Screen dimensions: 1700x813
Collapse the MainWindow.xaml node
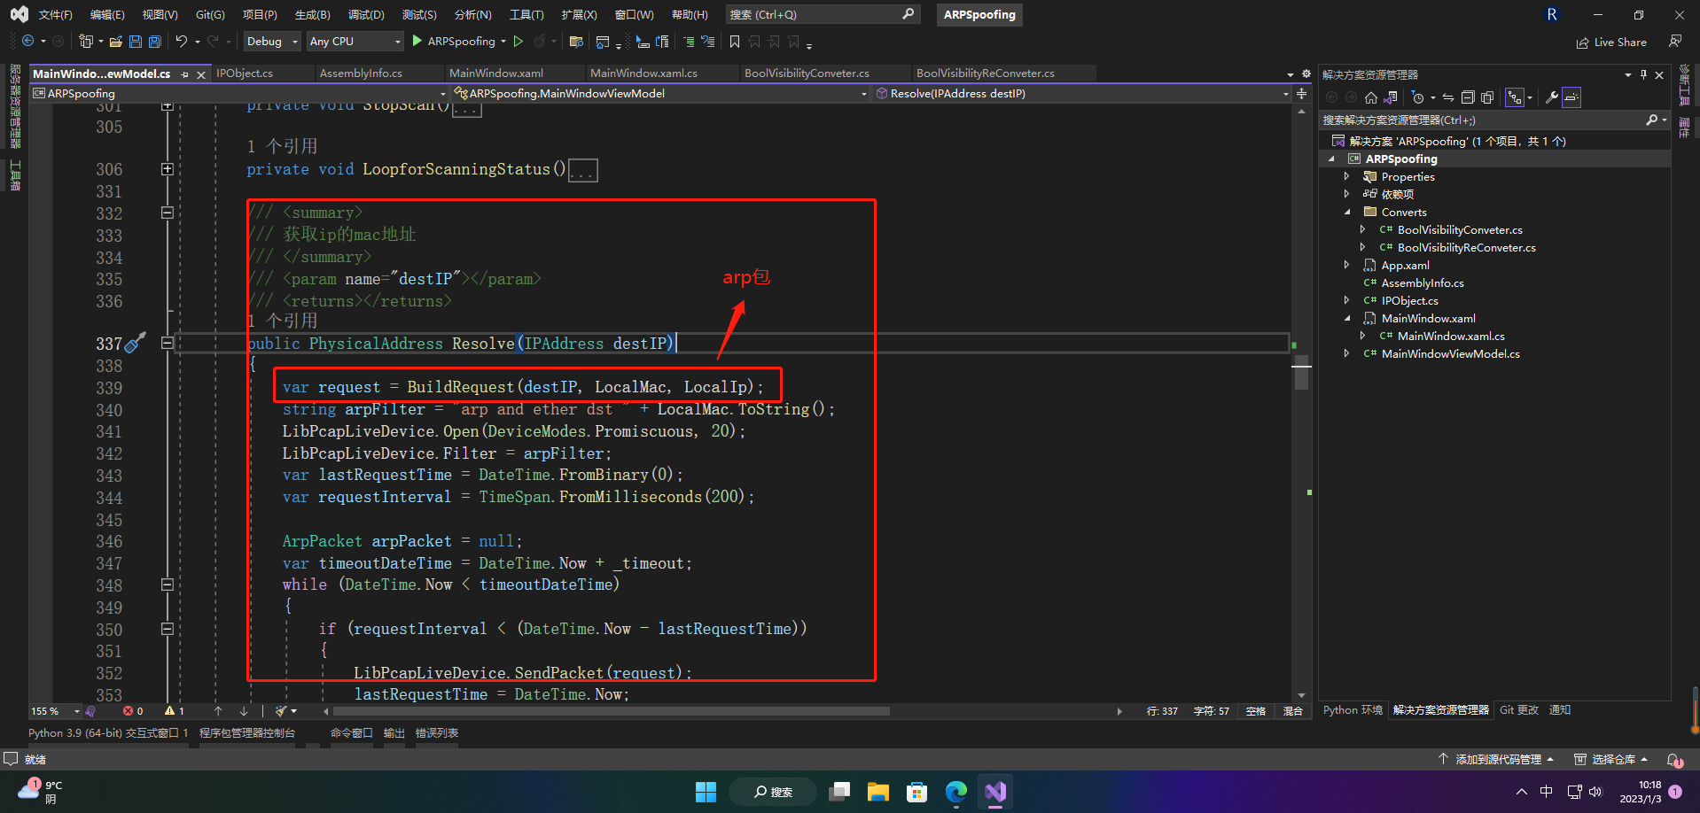tap(1347, 318)
